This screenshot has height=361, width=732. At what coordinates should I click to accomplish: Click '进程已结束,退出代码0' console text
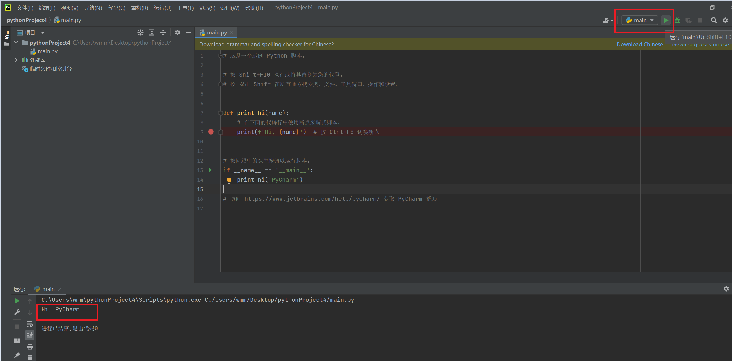(x=70, y=329)
